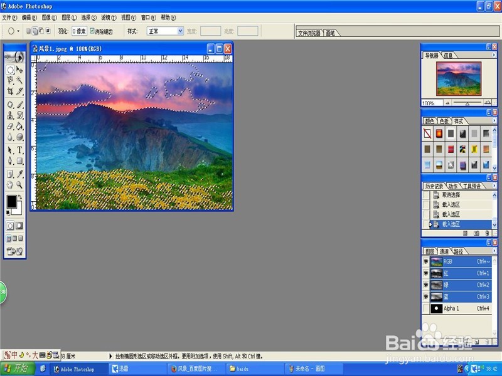Select the Slice tool

tap(19, 91)
